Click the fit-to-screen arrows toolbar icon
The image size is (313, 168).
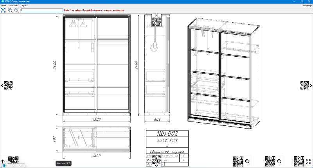click(3, 10)
